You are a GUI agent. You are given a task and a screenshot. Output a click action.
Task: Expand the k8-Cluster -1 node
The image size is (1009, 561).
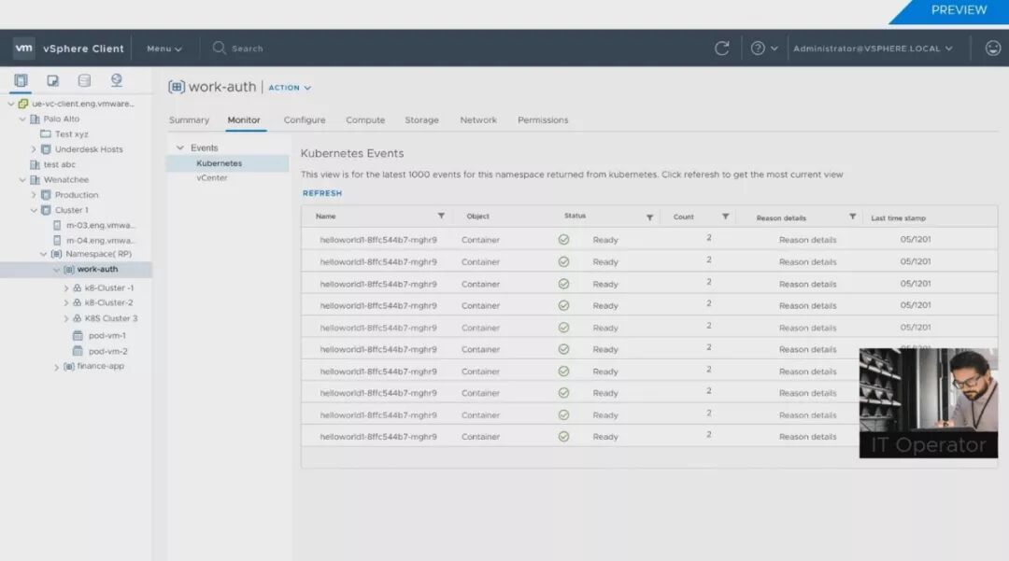pos(65,288)
